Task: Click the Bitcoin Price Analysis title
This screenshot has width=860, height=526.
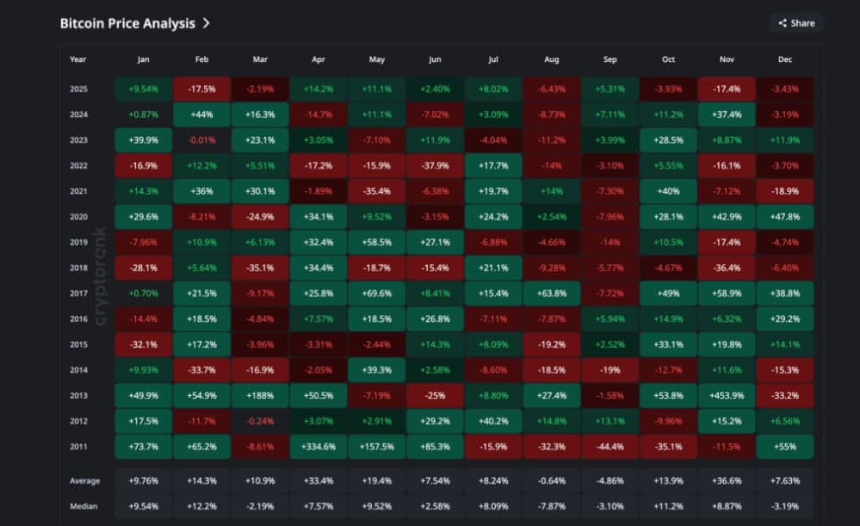Action: pos(127,24)
